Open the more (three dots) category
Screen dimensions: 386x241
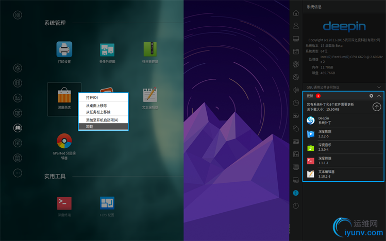tap(18, 173)
